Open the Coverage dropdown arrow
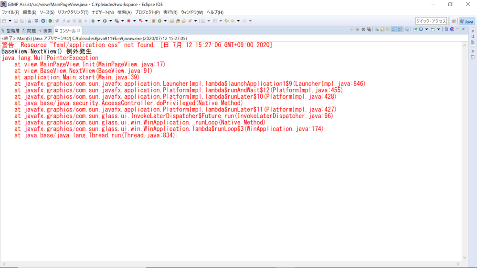Screen dimensions: 477x268 [123, 21]
